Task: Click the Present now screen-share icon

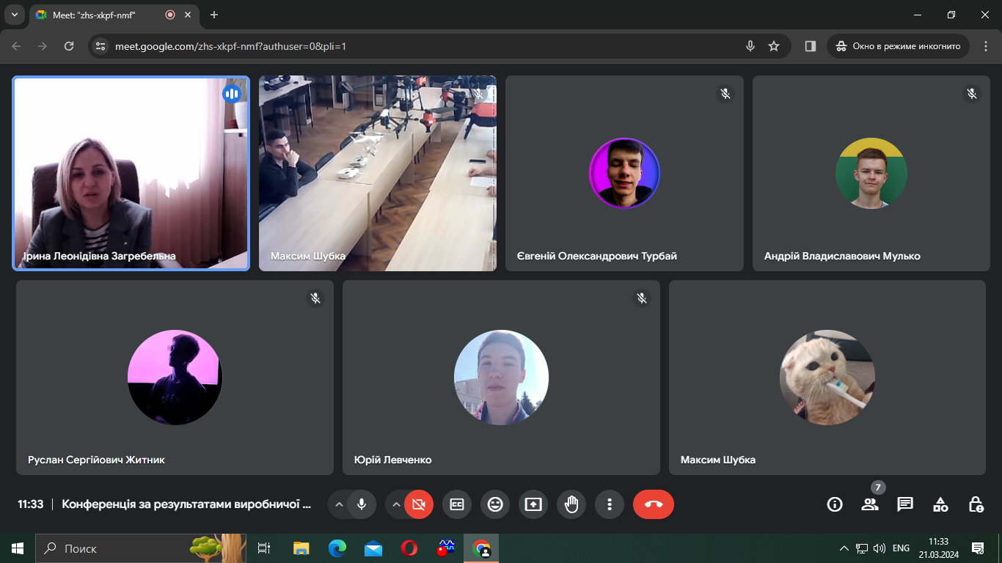Action: coord(533,504)
